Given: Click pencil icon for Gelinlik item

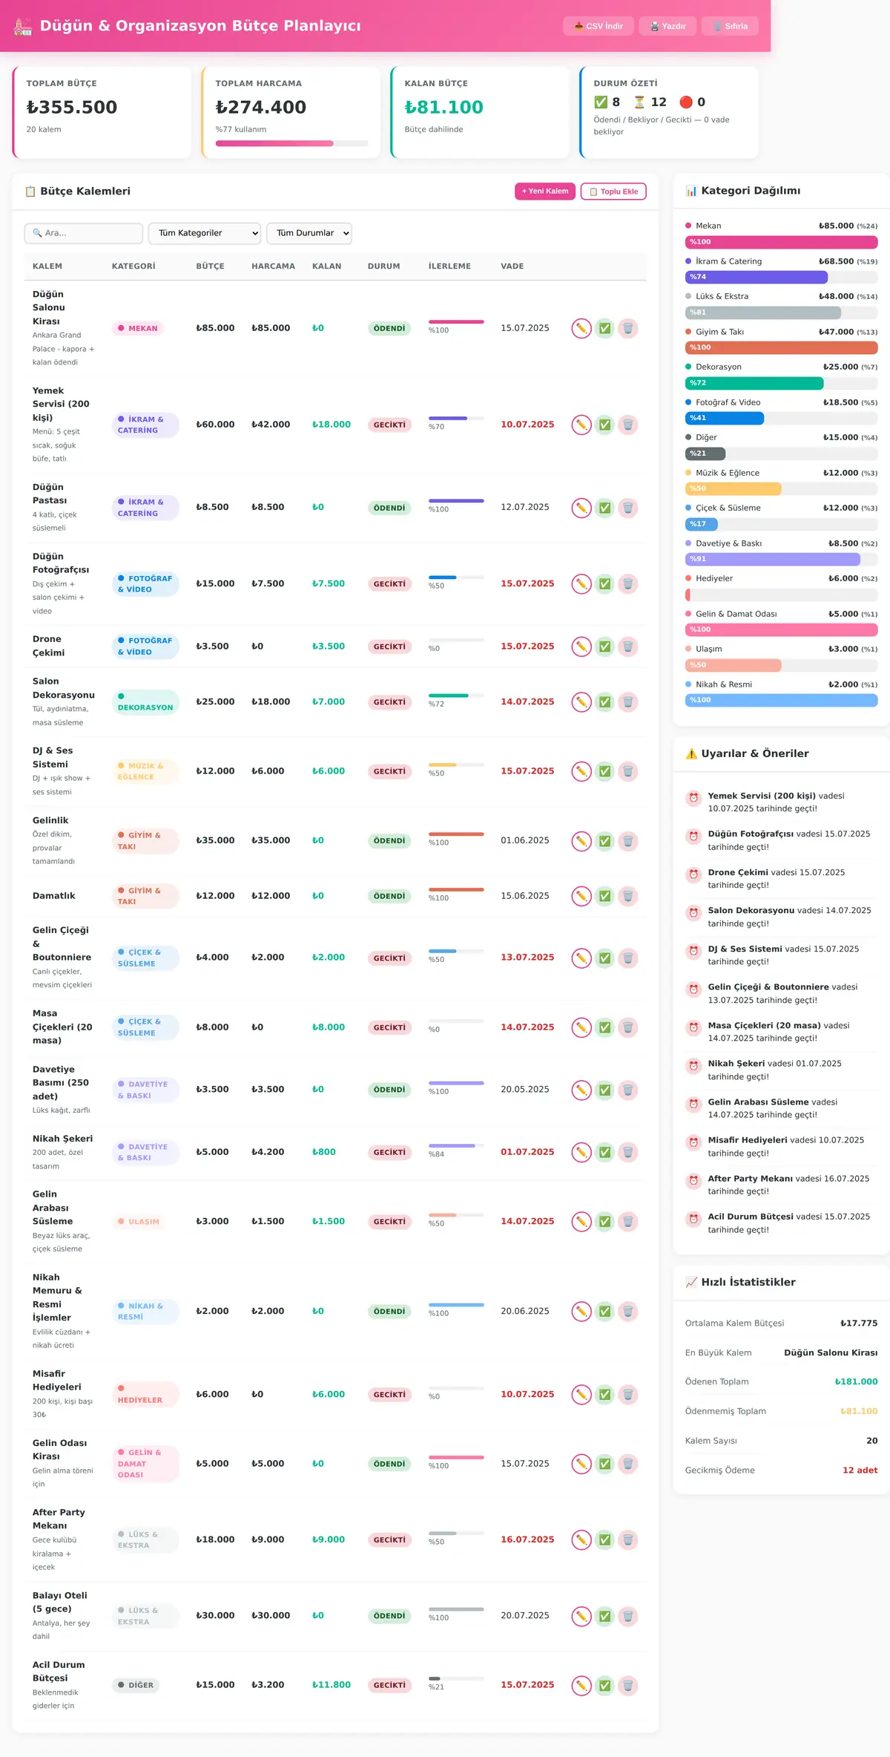Looking at the screenshot, I should coord(581,841).
